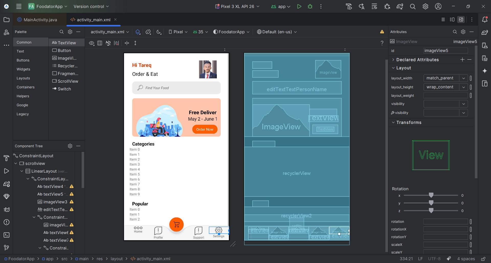Open Palette settings gear
Screen dimensions: 491x263
coord(70,32)
